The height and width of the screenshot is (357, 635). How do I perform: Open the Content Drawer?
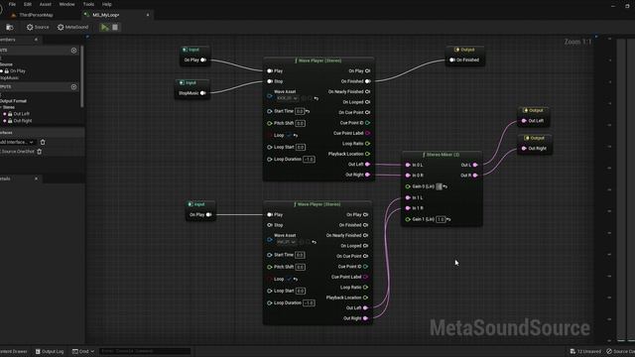click(x=13, y=351)
